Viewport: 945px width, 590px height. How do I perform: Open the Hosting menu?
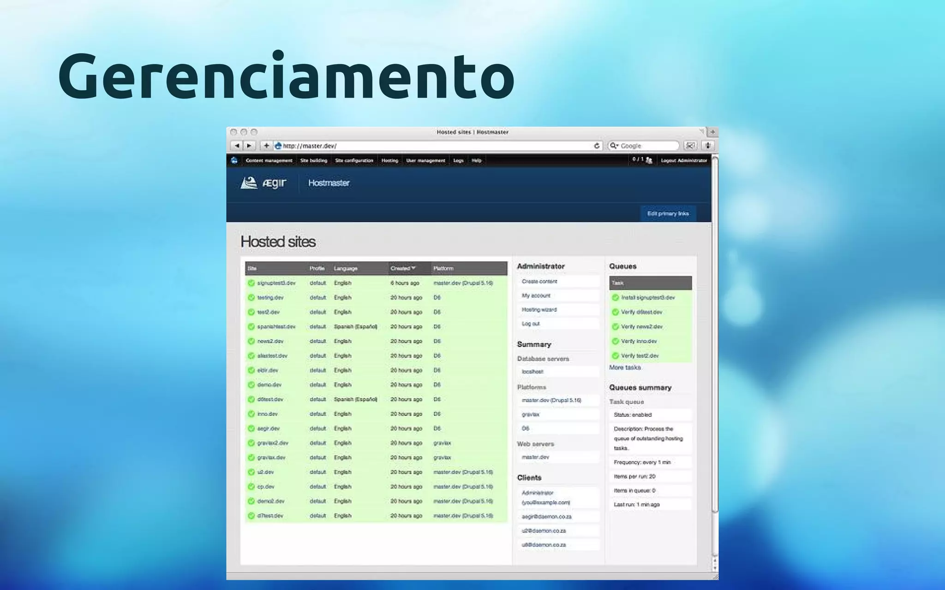(389, 160)
